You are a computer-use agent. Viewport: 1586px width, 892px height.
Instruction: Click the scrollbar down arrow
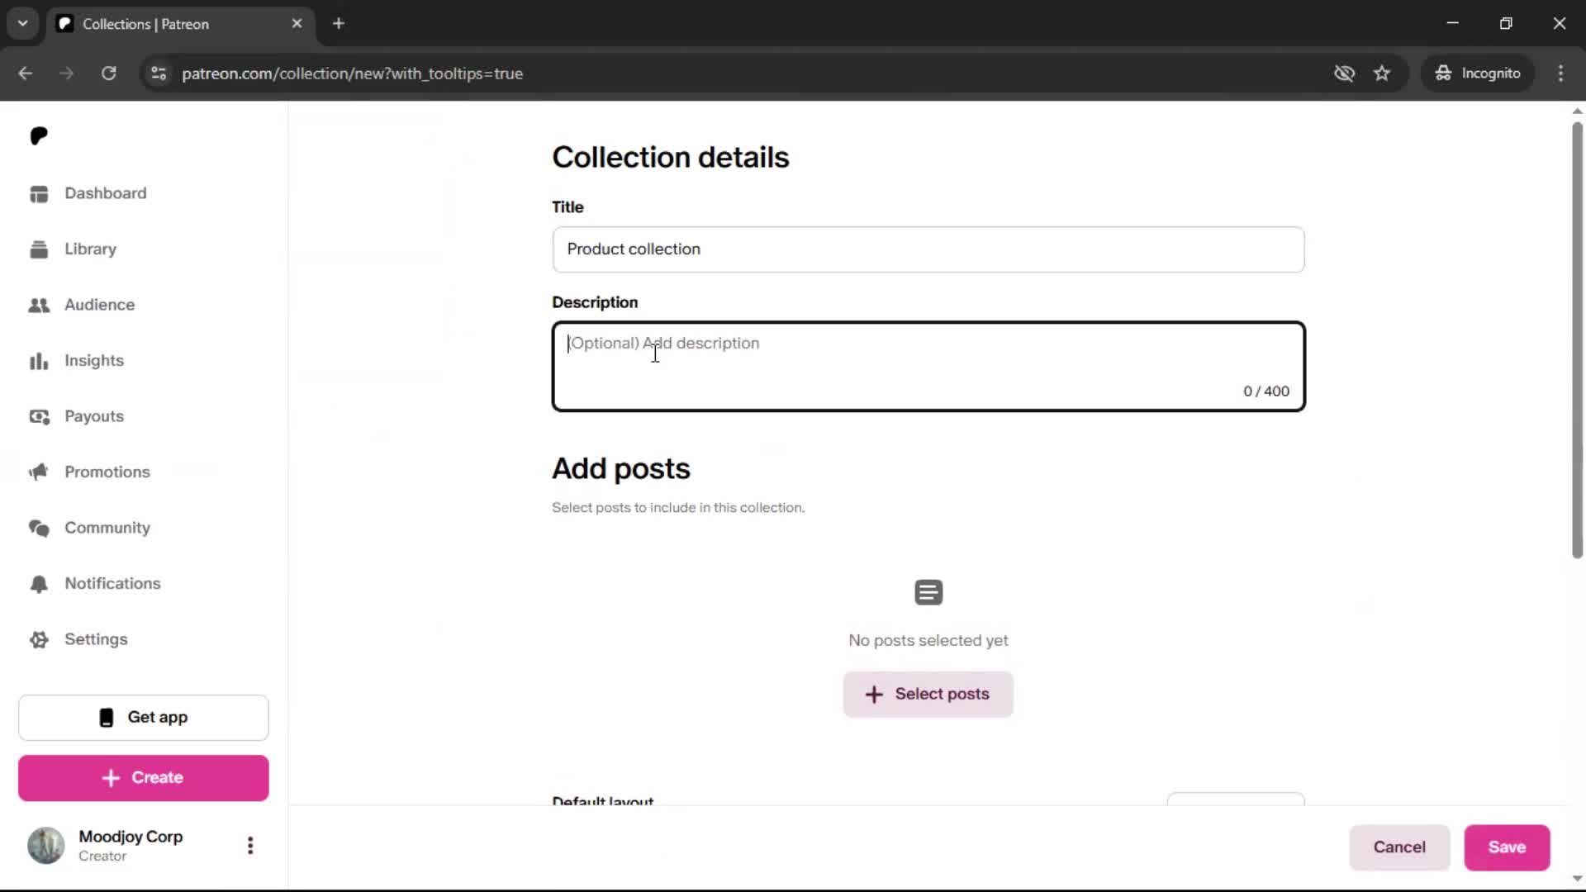[1577, 879]
